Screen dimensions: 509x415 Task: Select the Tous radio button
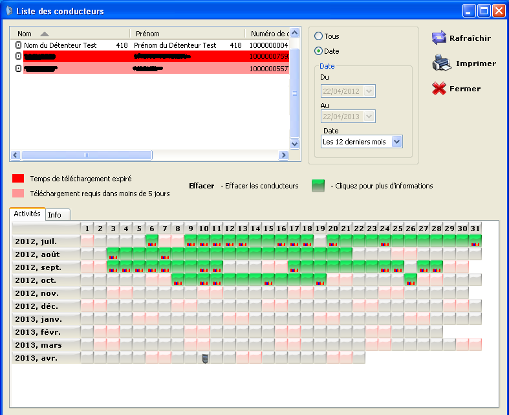(x=318, y=36)
